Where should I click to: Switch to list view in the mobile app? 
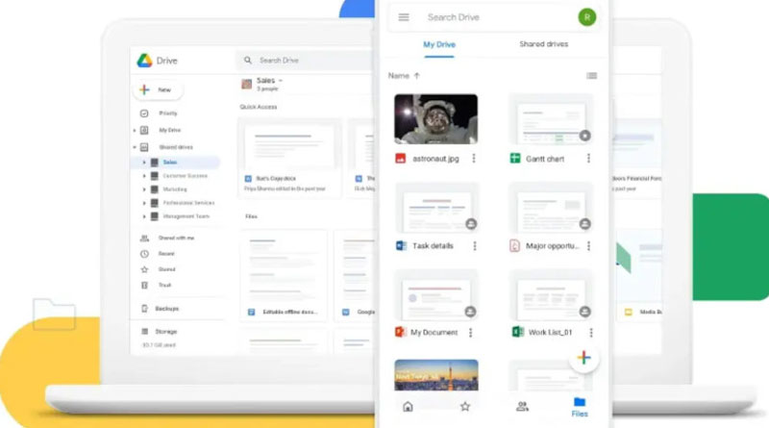591,76
